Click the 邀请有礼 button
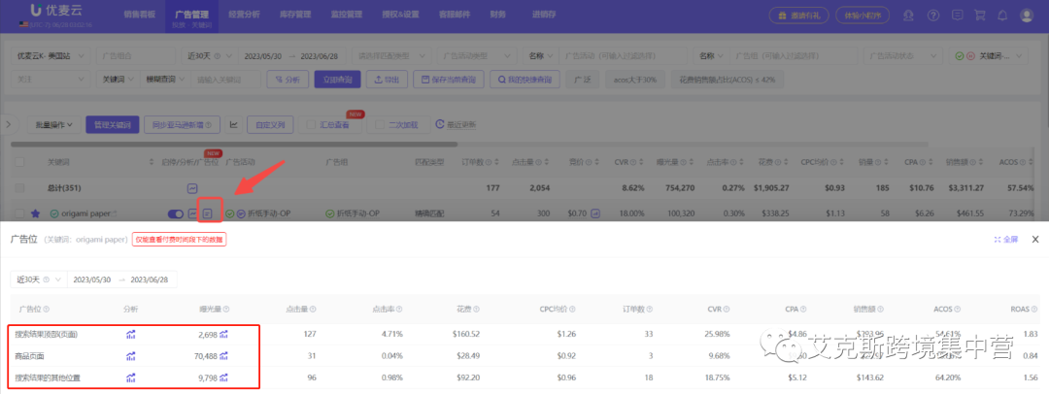 coord(798,14)
